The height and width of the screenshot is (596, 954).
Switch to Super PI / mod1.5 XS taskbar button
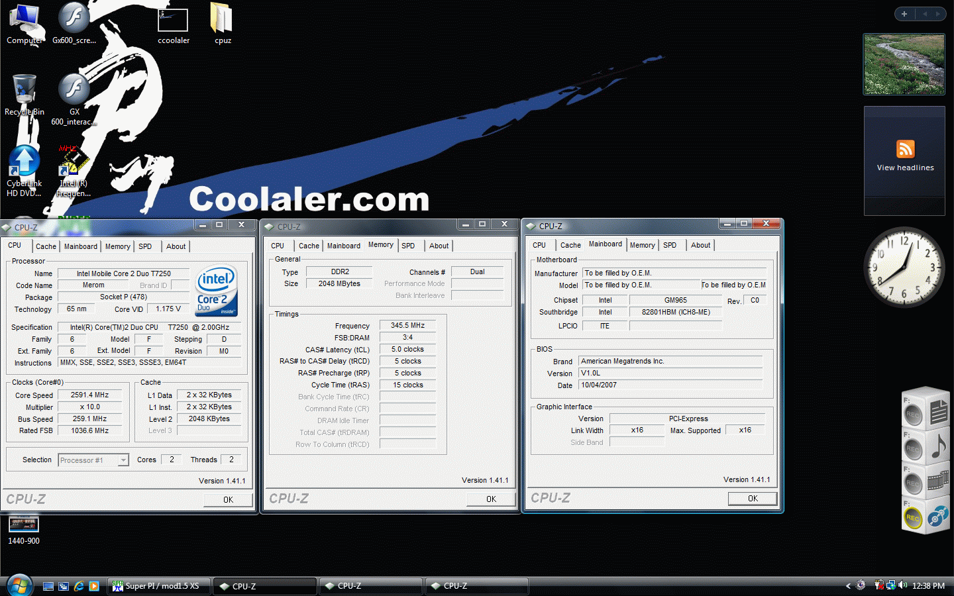[159, 586]
